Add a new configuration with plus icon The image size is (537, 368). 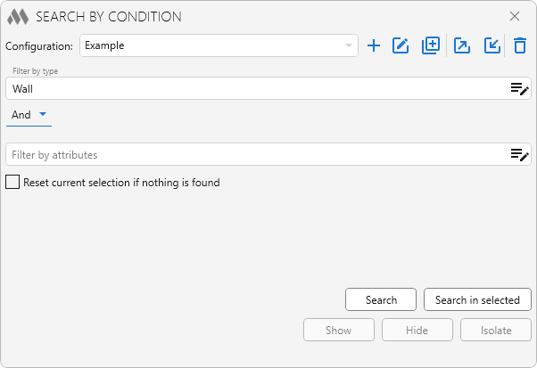[x=374, y=45]
